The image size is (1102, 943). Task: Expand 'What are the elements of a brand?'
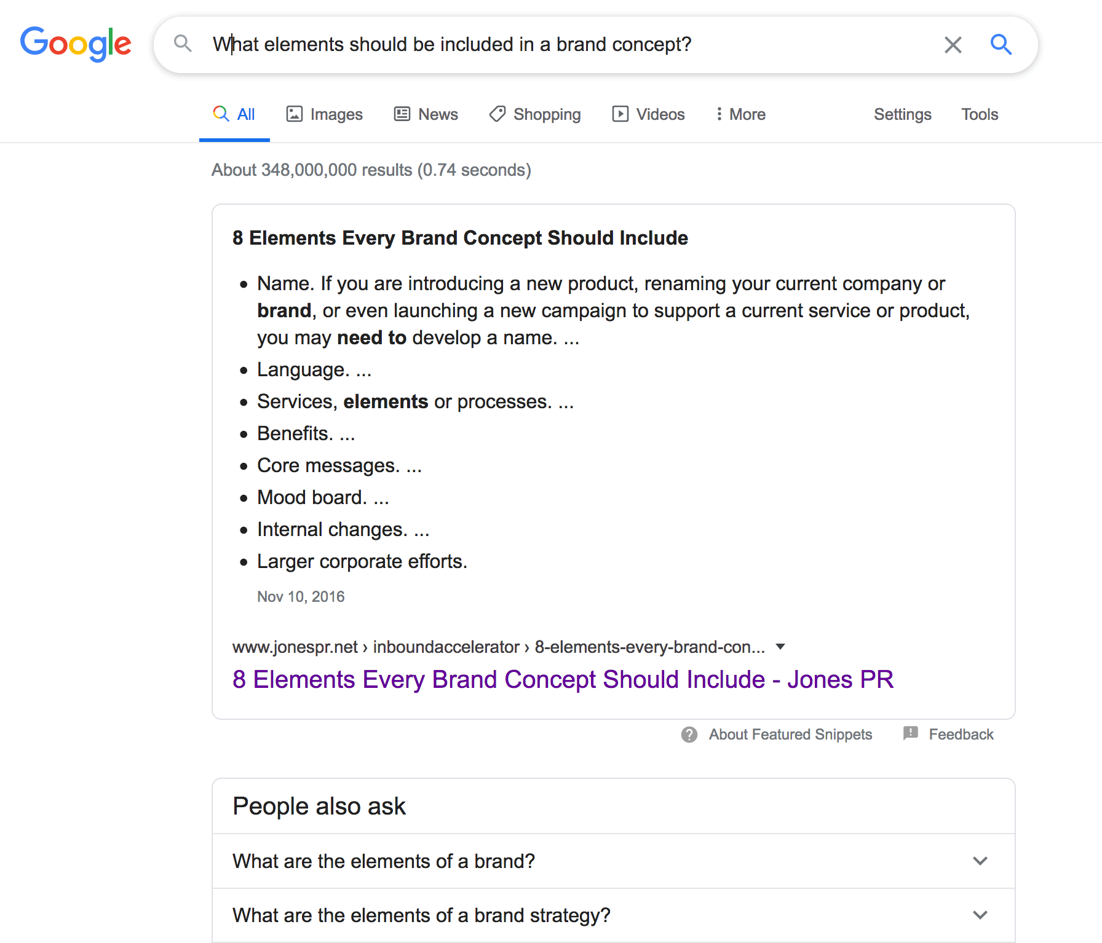(x=613, y=861)
